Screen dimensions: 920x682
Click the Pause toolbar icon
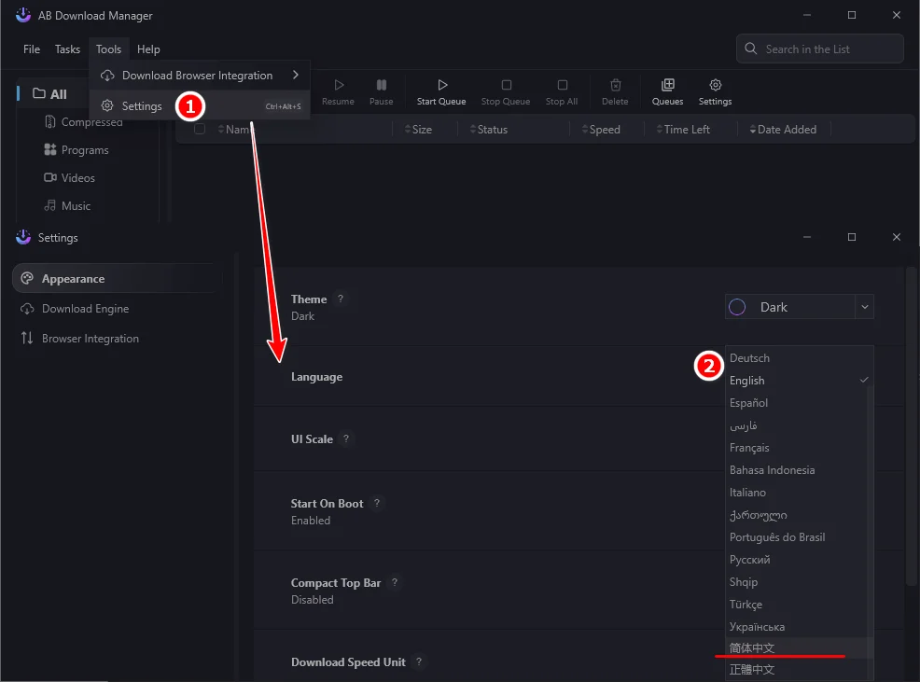pyautogui.click(x=382, y=85)
